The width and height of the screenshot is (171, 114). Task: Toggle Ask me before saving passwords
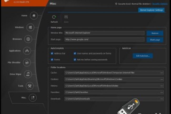[75, 60]
